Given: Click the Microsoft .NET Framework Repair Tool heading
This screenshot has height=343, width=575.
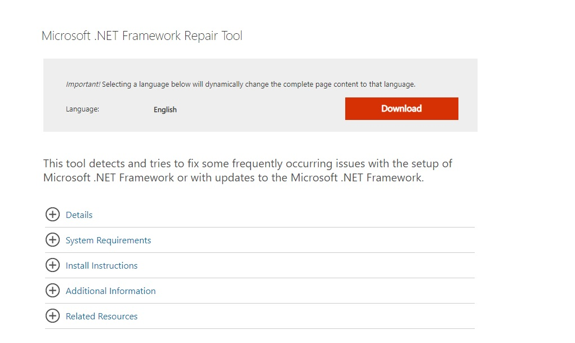Looking at the screenshot, I should click(142, 36).
